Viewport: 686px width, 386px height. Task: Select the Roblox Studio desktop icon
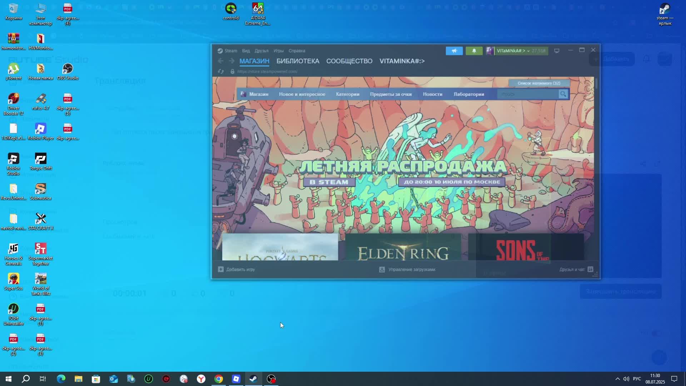[x=13, y=164]
